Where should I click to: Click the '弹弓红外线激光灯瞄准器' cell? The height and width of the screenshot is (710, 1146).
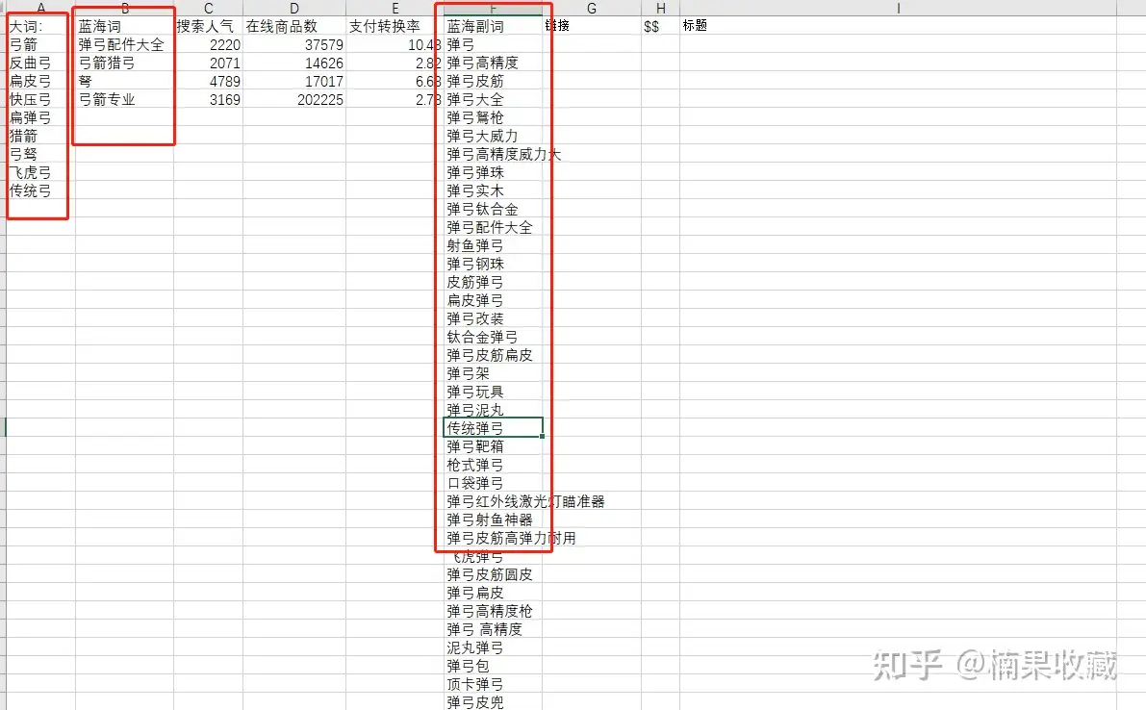pyautogui.click(x=493, y=501)
